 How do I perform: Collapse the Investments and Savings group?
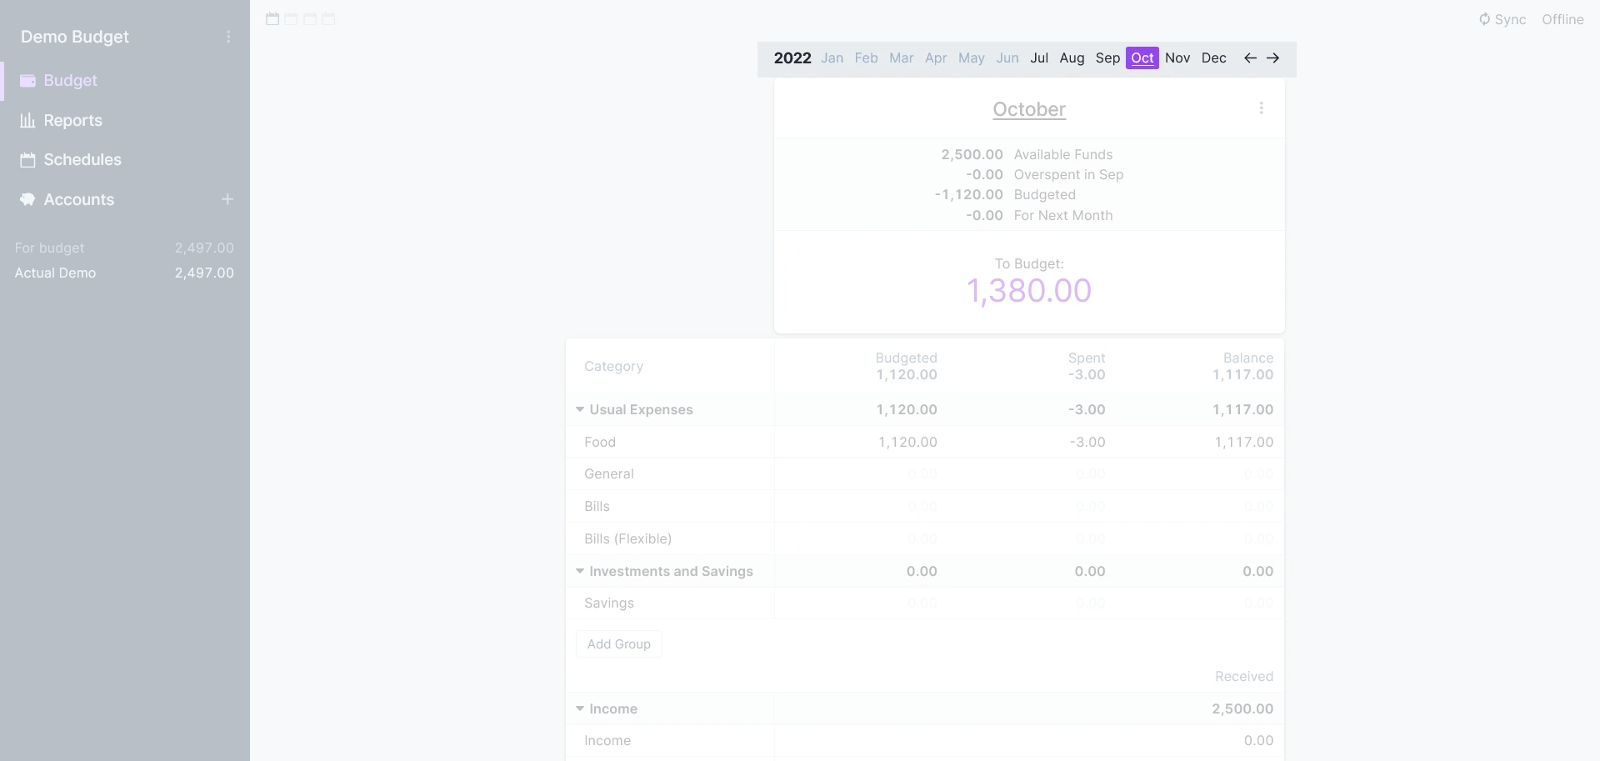pos(580,571)
